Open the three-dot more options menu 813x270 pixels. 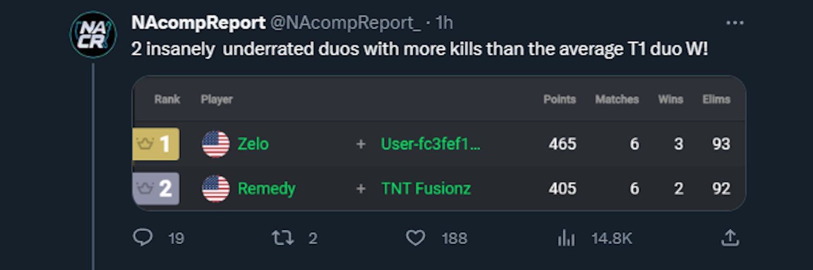pyautogui.click(x=734, y=23)
